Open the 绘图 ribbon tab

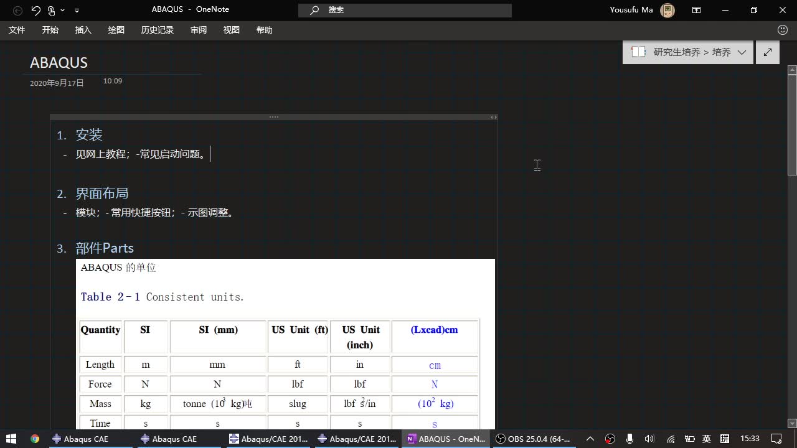click(x=116, y=30)
